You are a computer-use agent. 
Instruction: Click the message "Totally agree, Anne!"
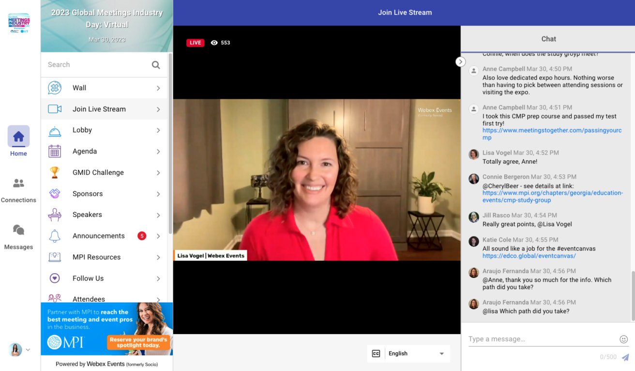[510, 162]
